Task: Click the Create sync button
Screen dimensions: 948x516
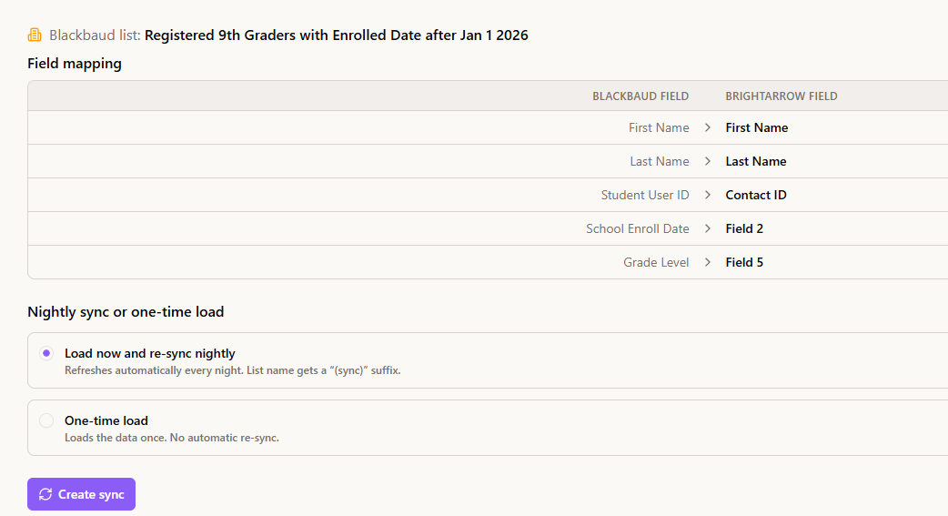Action: point(81,494)
